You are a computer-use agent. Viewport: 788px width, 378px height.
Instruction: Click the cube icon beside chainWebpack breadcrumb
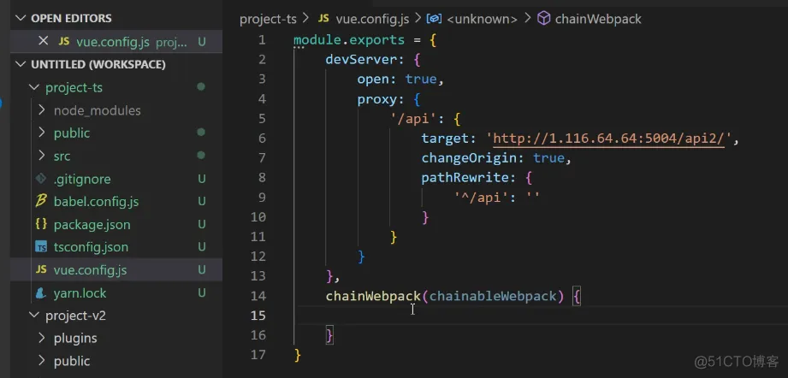pyautogui.click(x=544, y=19)
